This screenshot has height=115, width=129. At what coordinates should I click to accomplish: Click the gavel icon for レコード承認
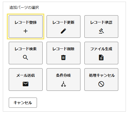101,31
